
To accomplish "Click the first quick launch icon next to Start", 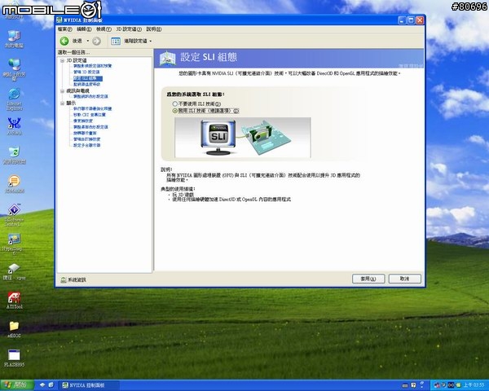I will click(x=42, y=385).
